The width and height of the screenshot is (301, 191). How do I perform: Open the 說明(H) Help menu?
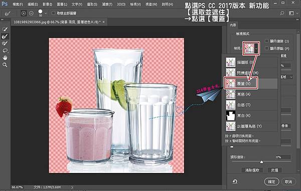167,4
